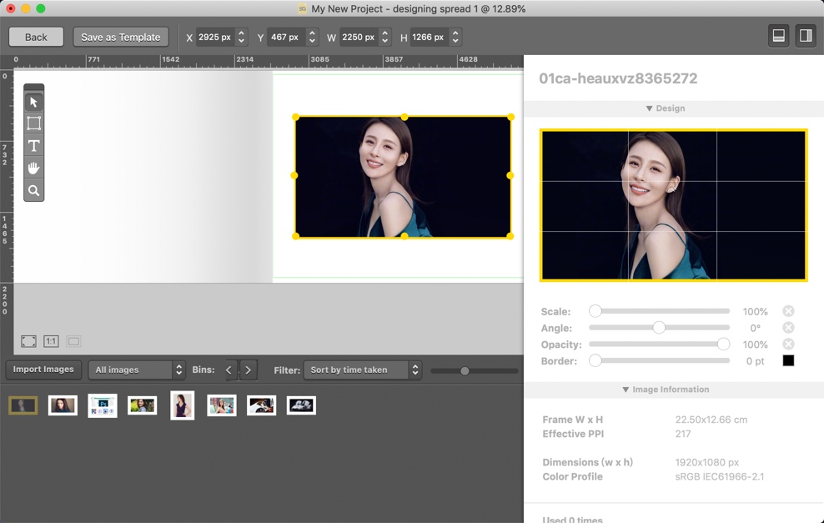Select the frame tool in the toolbar
Viewport: 824px width, 523px height.
33,123
